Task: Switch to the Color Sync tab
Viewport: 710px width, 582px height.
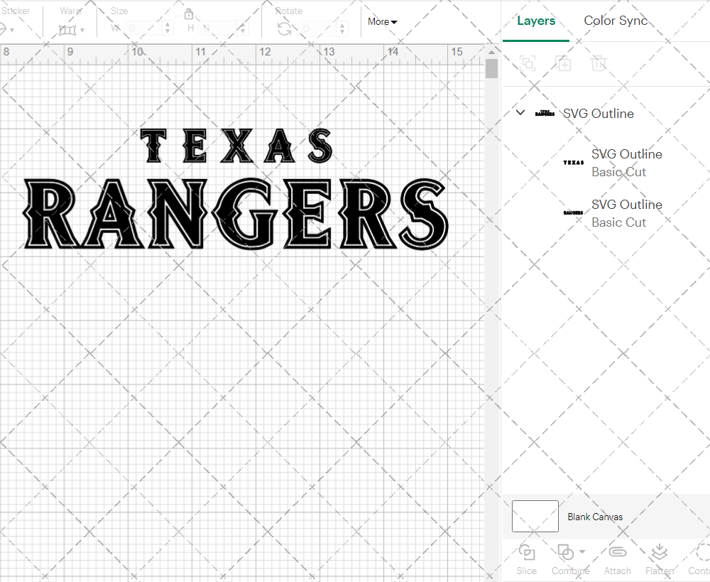Action: 616,21
